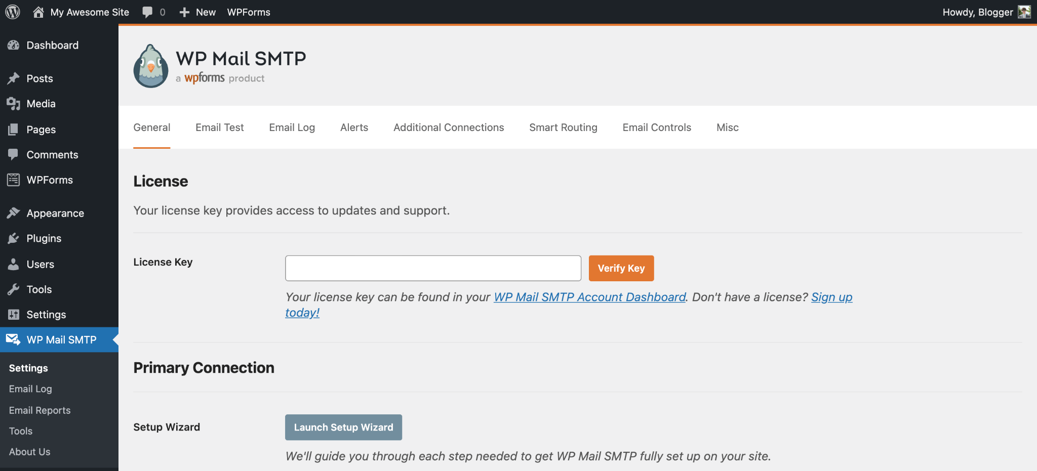Click the Tools wrench icon
Viewport: 1037px width, 471px height.
[x=14, y=289]
